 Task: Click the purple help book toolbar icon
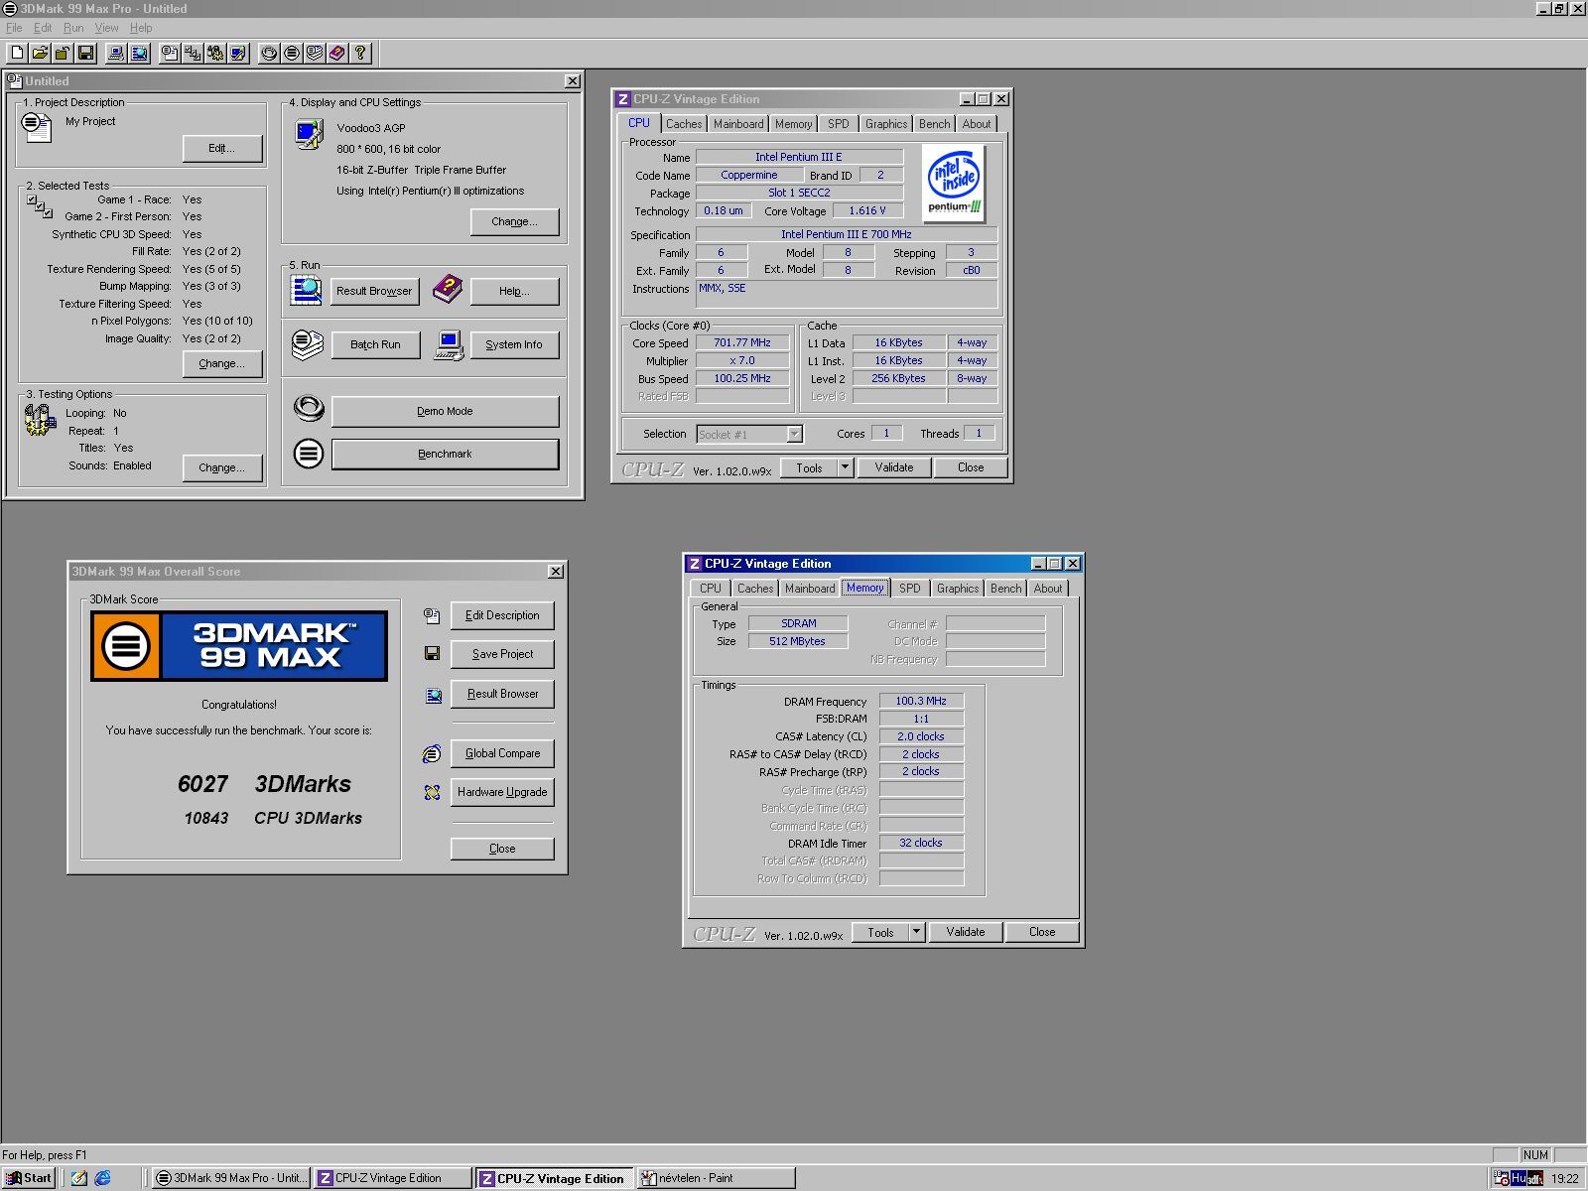point(337,53)
